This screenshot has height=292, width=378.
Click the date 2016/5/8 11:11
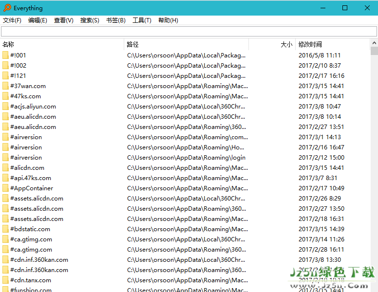320,55
